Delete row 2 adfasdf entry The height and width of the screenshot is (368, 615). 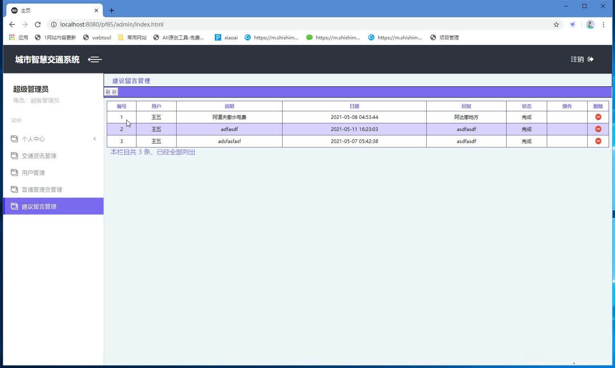[598, 129]
